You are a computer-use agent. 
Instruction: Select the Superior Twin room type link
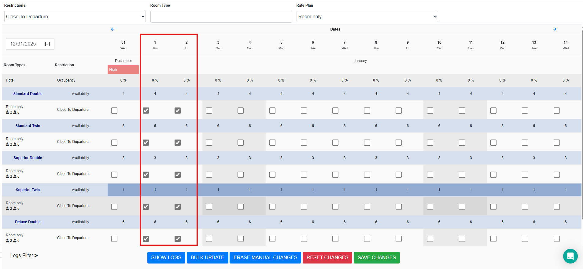coord(28,190)
